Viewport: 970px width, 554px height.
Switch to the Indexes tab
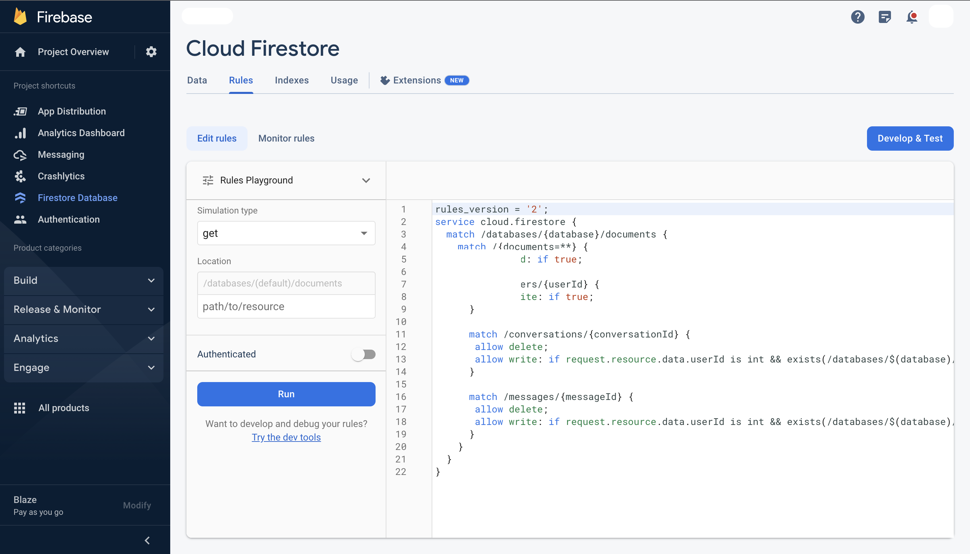(x=292, y=80)
